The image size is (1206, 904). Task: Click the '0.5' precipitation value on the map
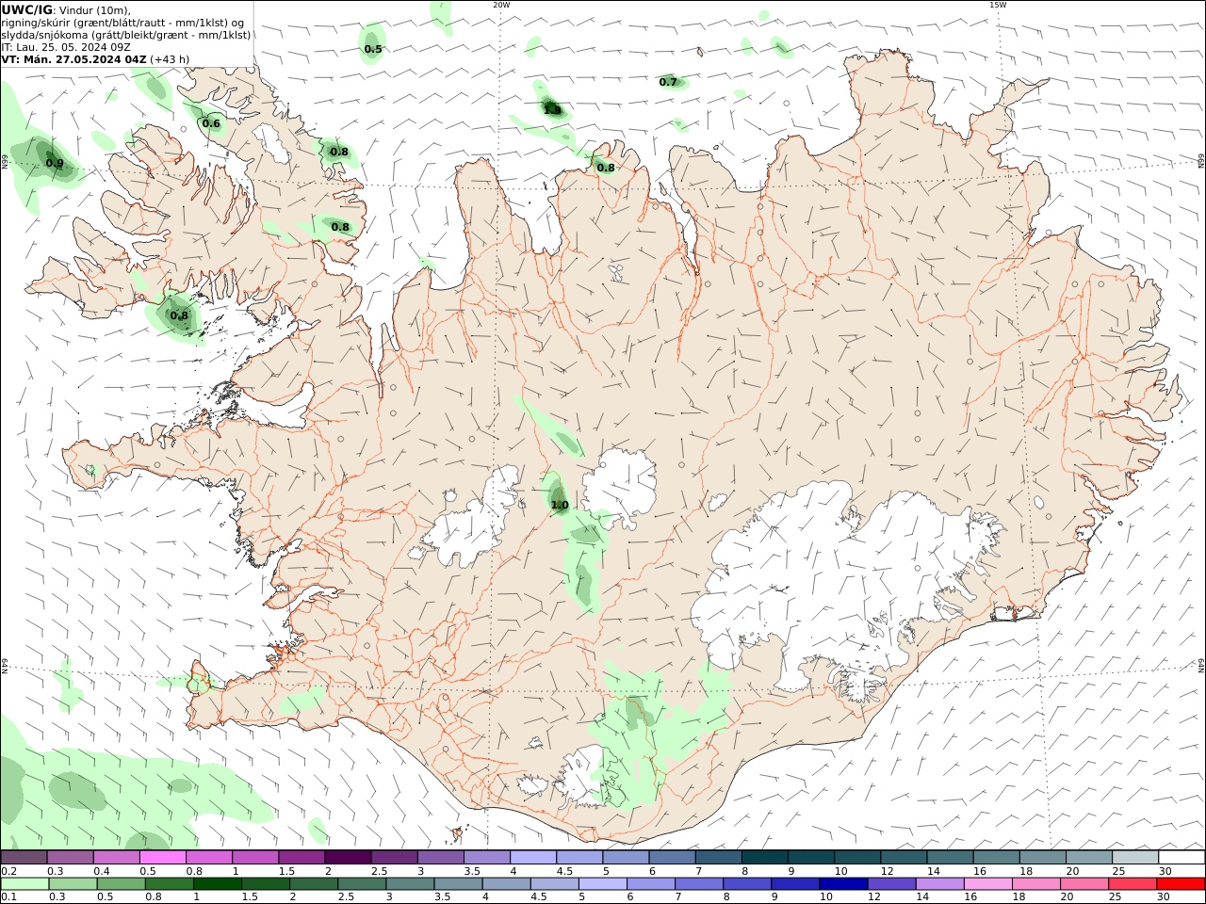pos(373,49)
